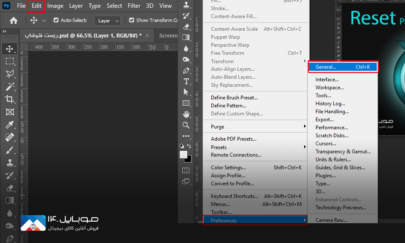Select the Horizontal Type tool
Viewport: 405px width, 243px height.
click(x=186, y=81)
